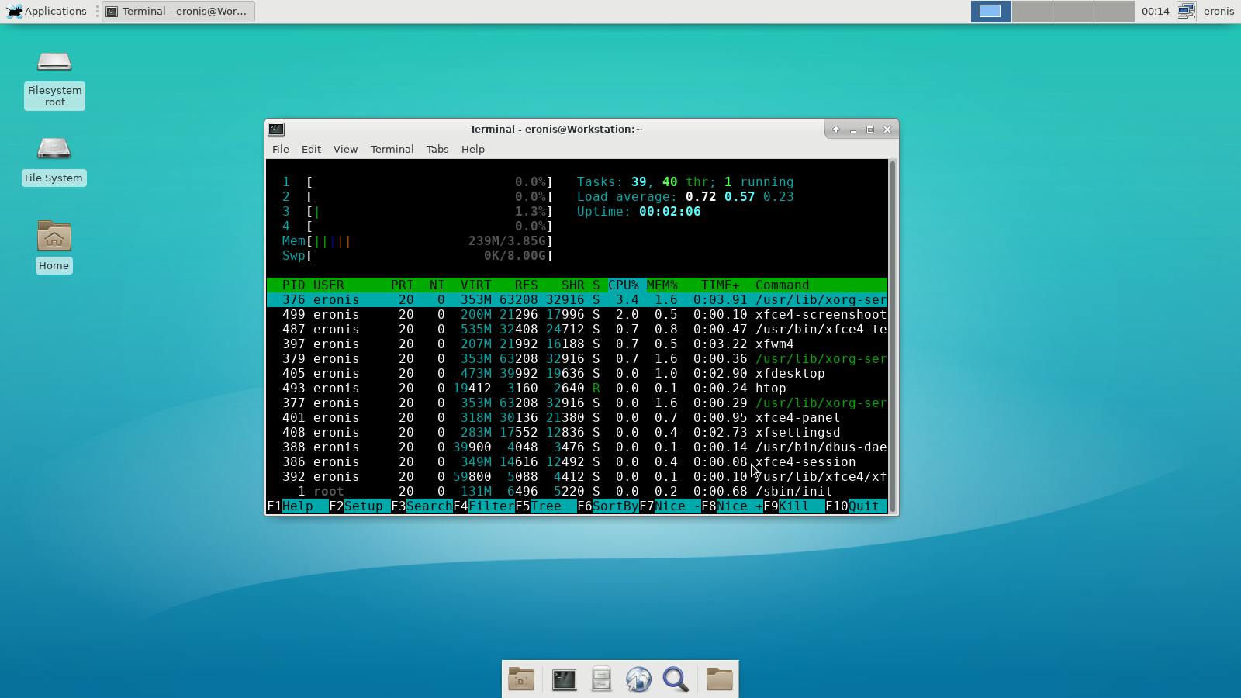Open the Home folder desktop icon
Viewport: 1241px width, 698px height.
(x=54, y=247)
